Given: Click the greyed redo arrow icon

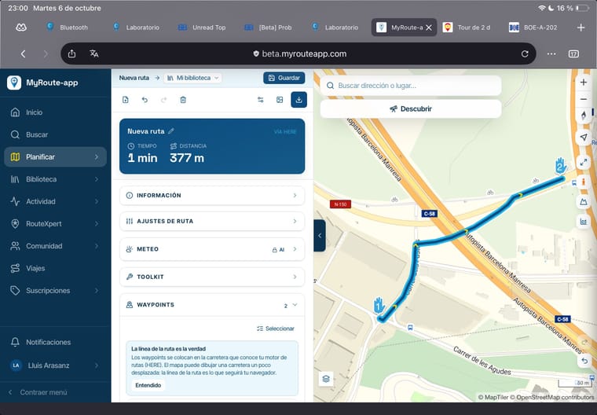Looking at the screenshot, I should click(x=163, y=100).
